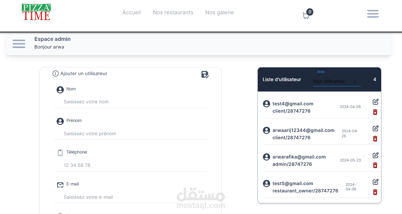
Task: Click the text arwarafika@gmail.com
Action: pos(299,157)
